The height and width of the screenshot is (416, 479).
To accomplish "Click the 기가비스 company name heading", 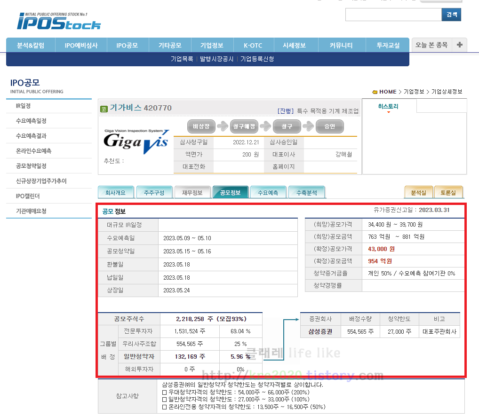I will (126, 108).
